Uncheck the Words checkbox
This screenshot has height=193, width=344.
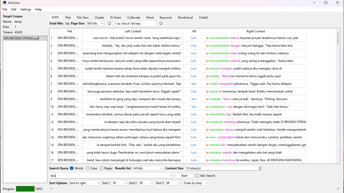click(72, 168)
